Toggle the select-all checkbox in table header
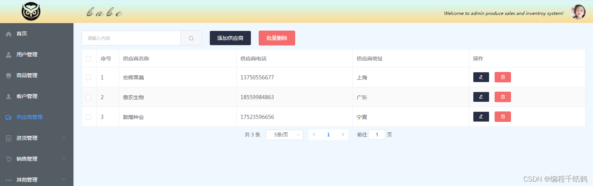This screenshot has height=186, width=593. coord(88,59)
